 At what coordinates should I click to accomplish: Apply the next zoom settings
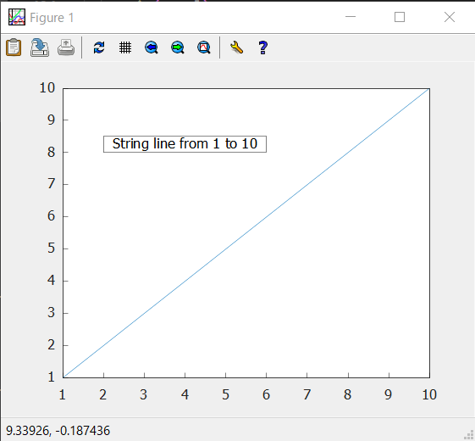point(178,47)
